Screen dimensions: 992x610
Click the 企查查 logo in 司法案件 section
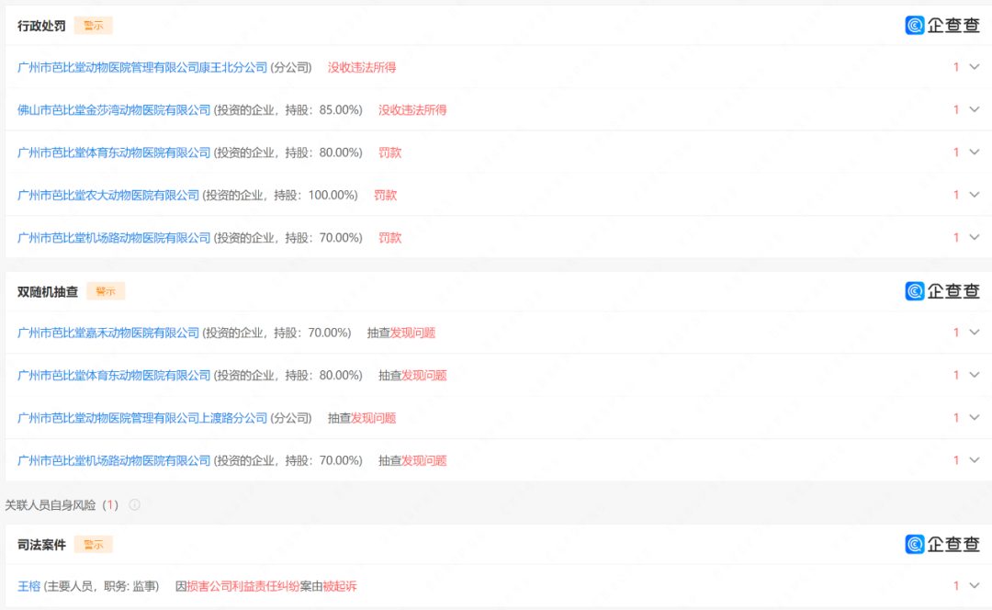pos(942,545)
